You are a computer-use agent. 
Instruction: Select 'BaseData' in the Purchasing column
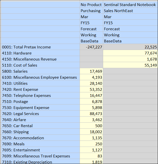click(91, 41)
